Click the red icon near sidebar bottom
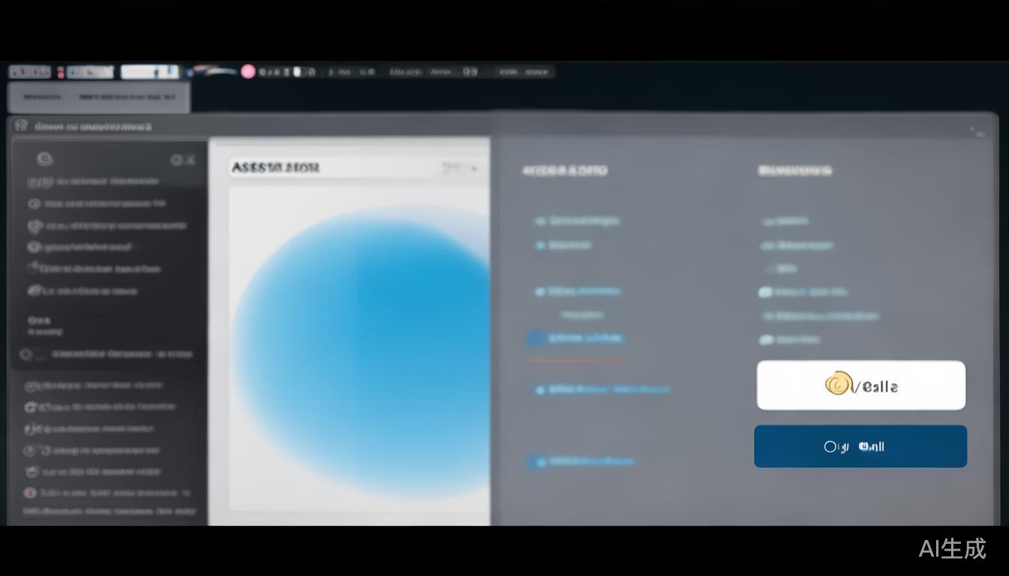The width and height of the screenshot is (1009, 576). (30, 493)
